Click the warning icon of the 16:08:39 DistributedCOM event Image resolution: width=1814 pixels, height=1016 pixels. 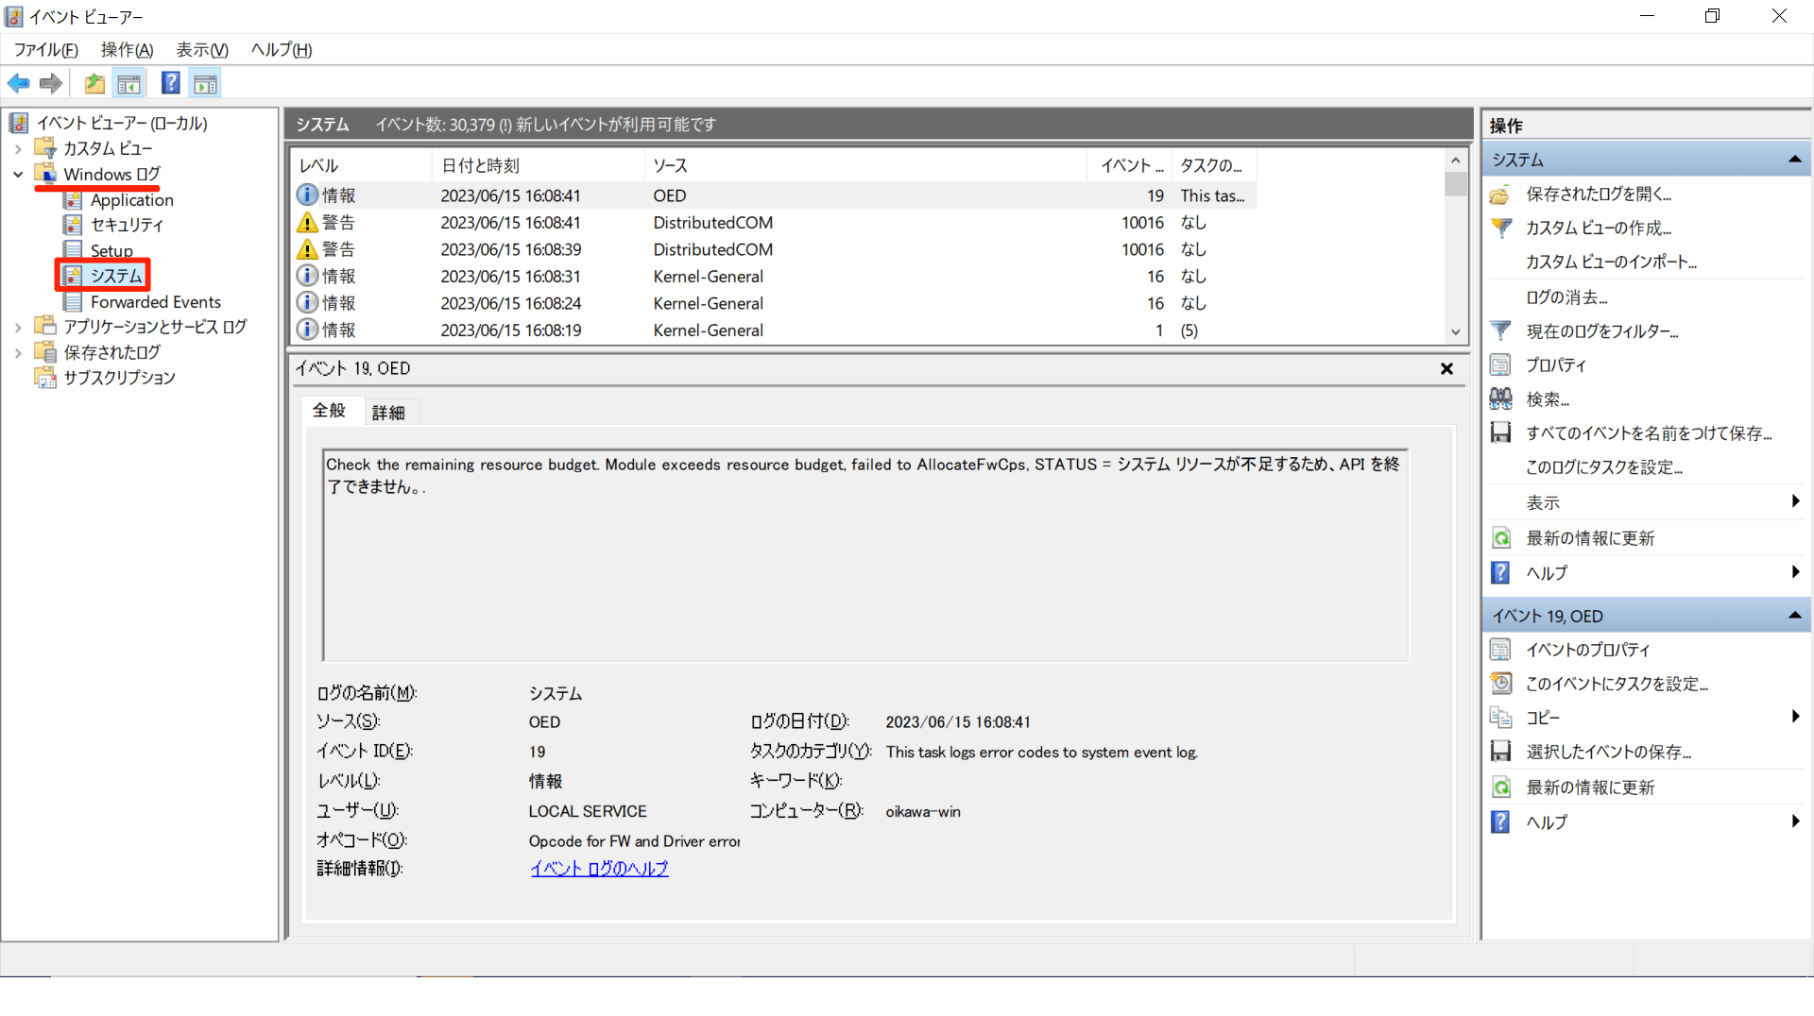(x=307, y=249)
